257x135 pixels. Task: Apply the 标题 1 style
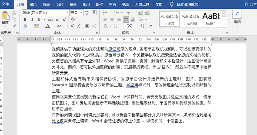[x=211, y=19]
